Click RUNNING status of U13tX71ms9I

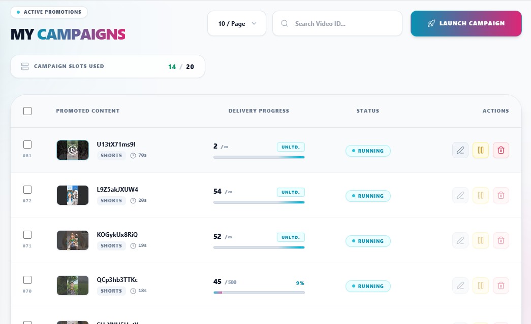tap(368, 151)
